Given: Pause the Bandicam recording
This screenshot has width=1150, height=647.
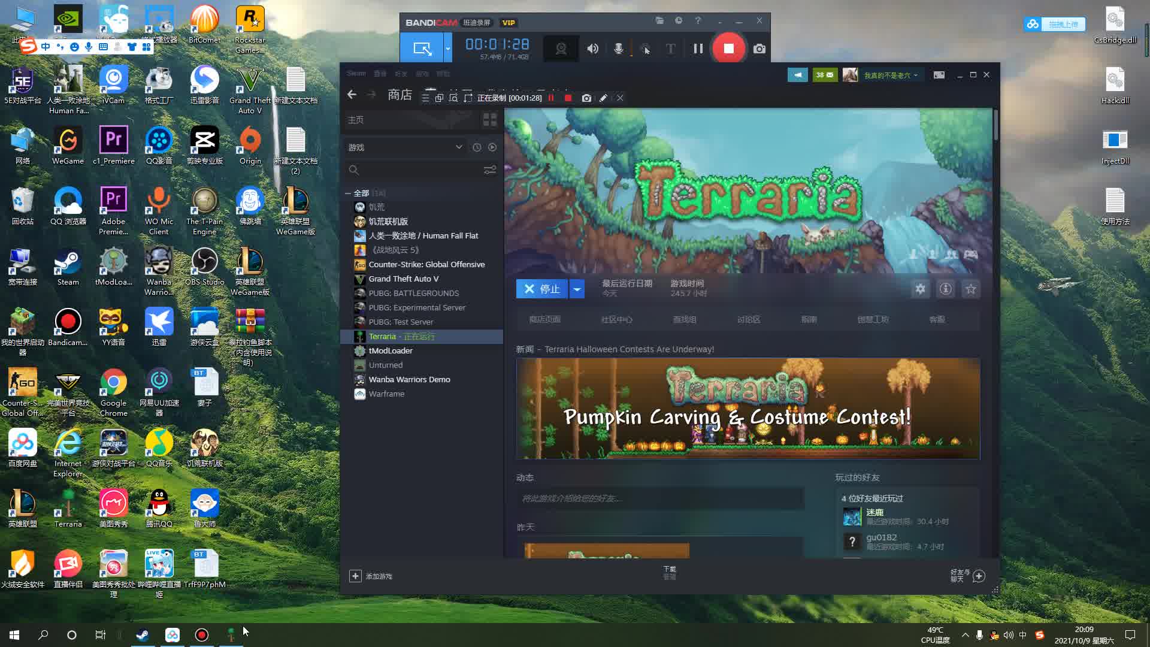Looking at the screenshot, I should [x=698, y=49].
